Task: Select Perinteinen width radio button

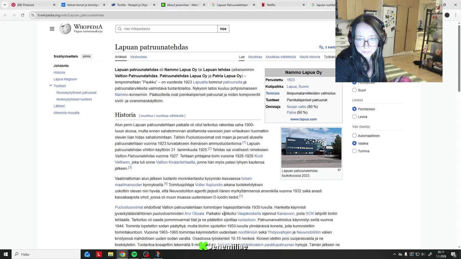Action: pos(354,109)
